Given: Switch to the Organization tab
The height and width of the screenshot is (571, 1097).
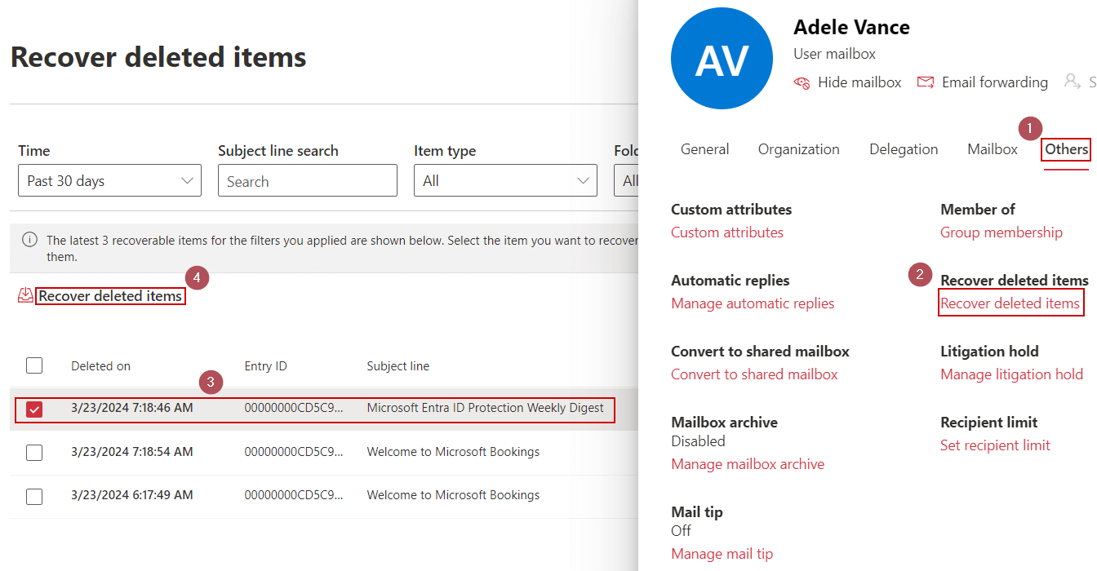Looking at the screenshot, I should [x=798, y=149].
